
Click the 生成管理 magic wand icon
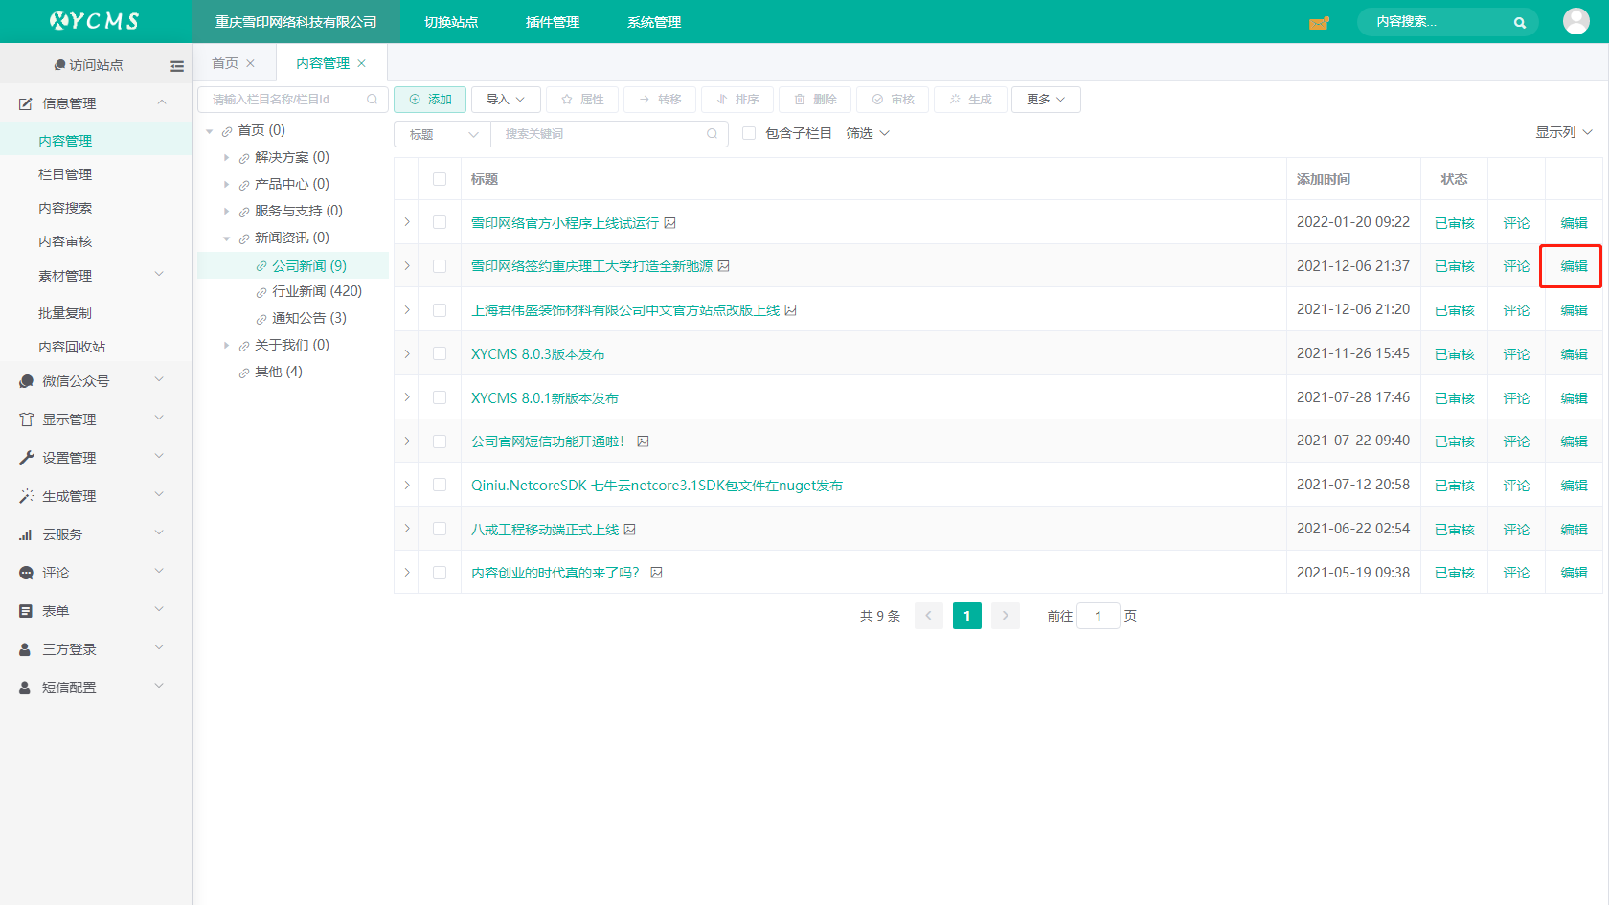click(27, 496)
